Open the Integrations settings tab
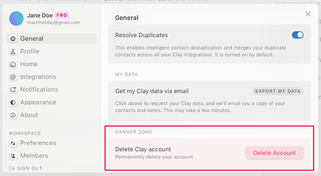 38,77
